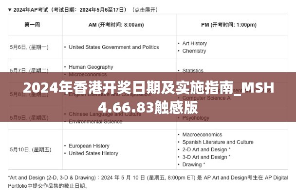Click the 4.66.83触感版 banner subtitle
The width and height of the screenshot is (296, 194).
(148, 107)
